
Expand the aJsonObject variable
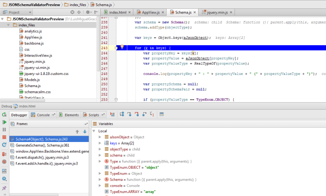[99, 137]
